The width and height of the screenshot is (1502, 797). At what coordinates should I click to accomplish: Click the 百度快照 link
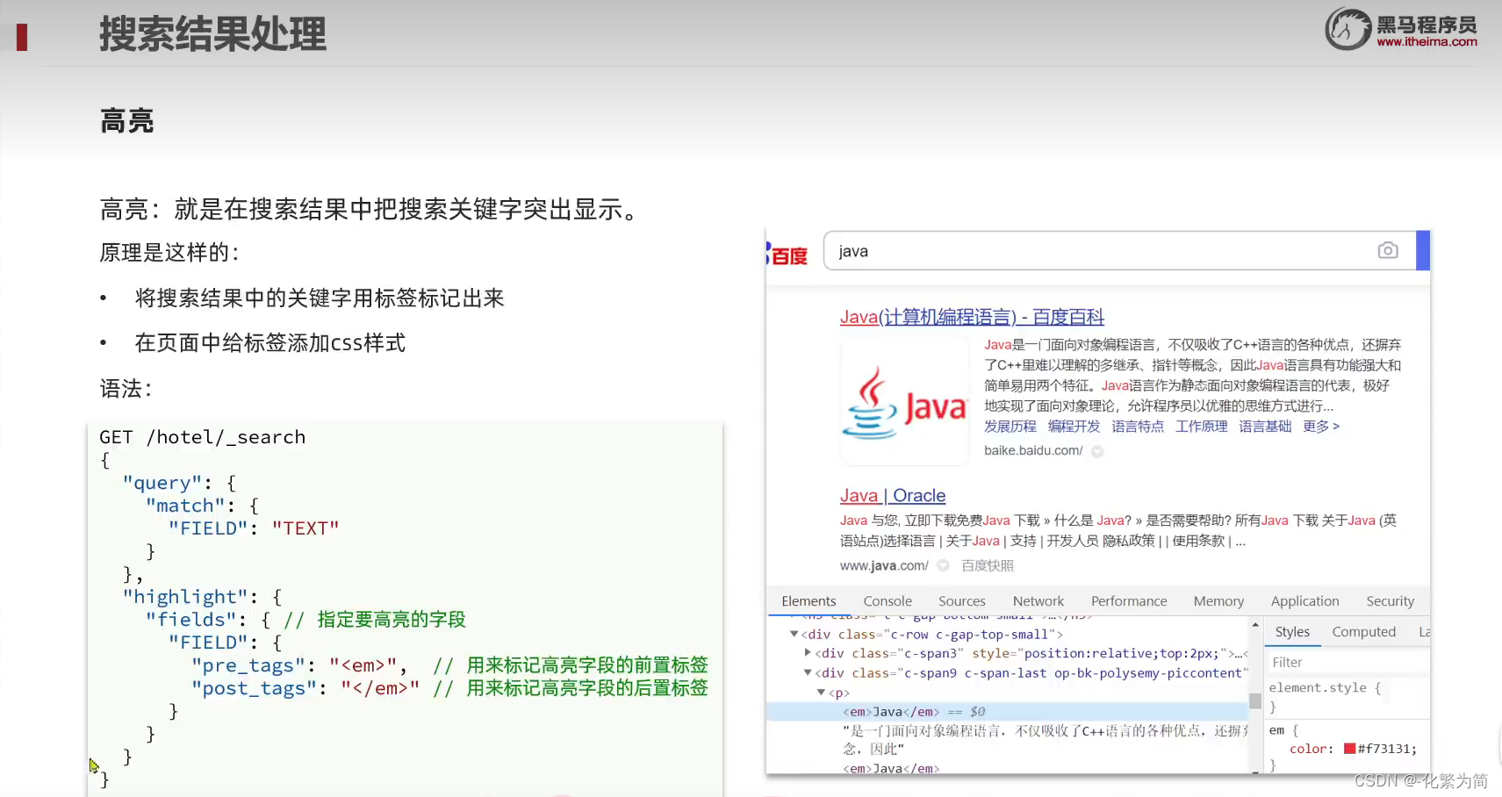[988, 566]
